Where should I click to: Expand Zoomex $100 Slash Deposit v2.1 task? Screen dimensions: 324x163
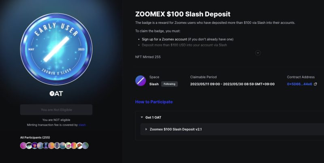tap(146, 129)
